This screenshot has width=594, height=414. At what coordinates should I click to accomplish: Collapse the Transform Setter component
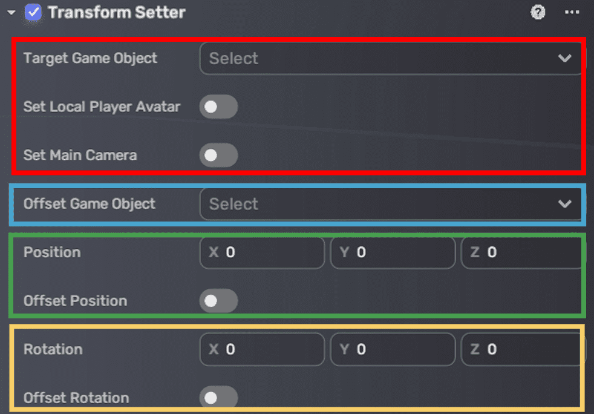(x=11, y=11)
